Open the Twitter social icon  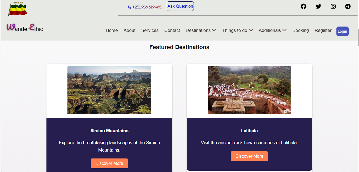pos(318,6)
